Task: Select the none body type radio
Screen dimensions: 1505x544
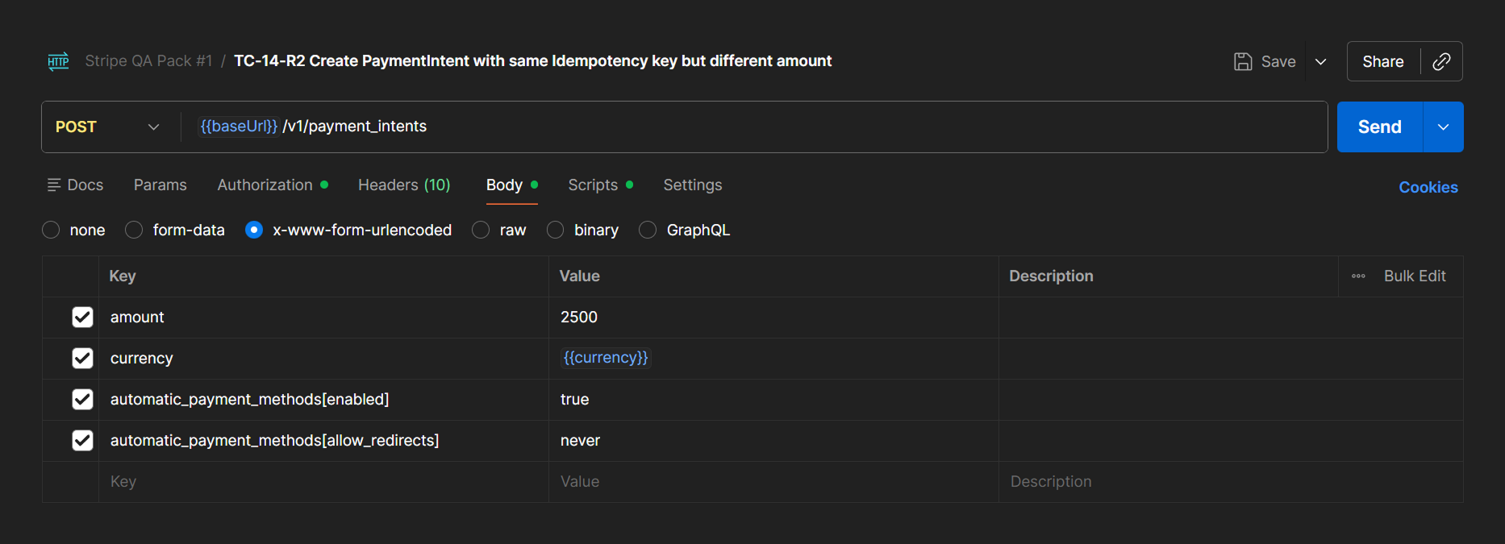Action: click(51, 230)
